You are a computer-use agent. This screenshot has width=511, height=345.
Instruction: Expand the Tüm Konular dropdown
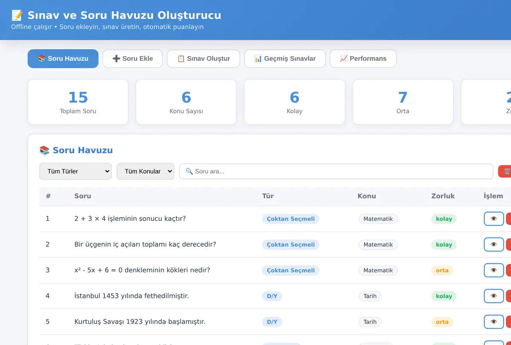coord(146,171)
